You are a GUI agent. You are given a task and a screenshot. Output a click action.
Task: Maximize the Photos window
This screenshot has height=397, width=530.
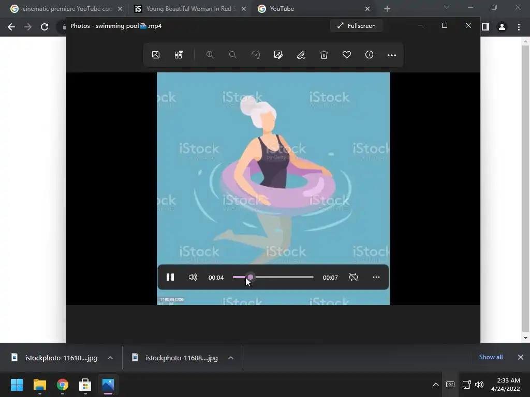point(445,26)
